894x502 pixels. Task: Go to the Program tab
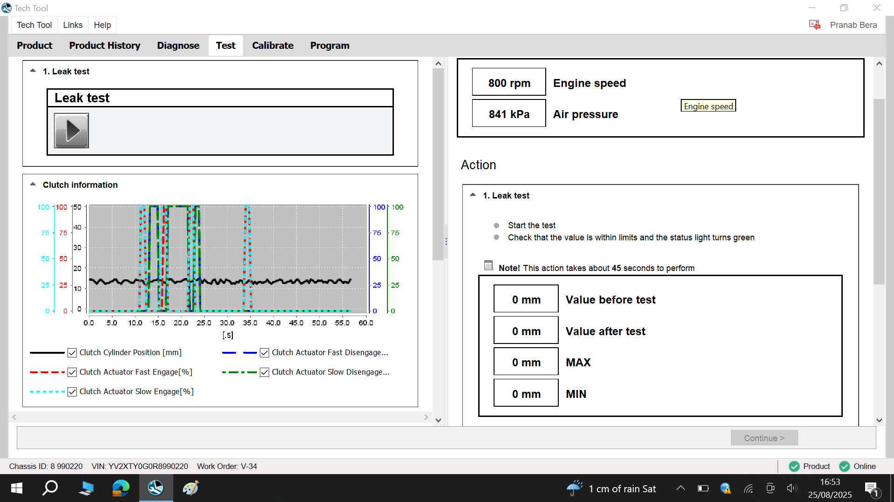(330, 46)
